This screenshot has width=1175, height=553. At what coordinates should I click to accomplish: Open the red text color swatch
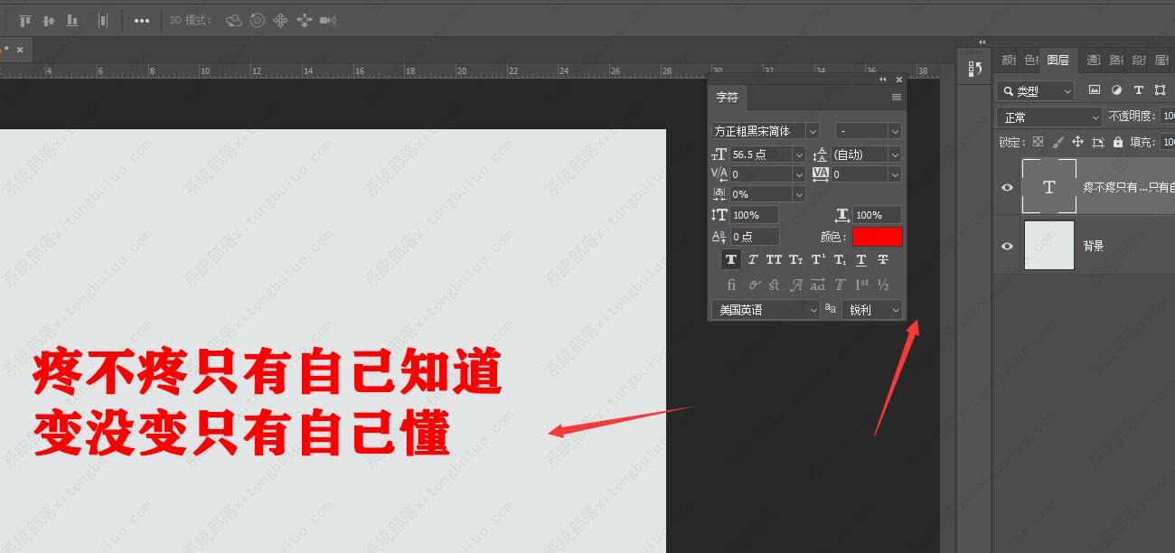876,236
